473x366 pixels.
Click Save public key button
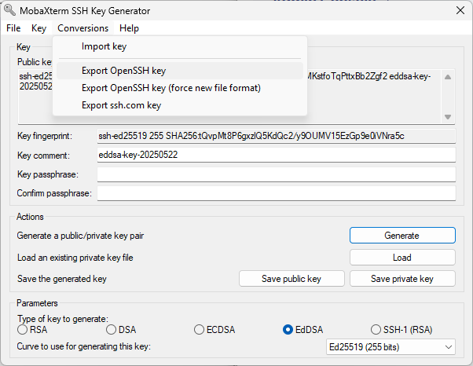pyautogui.click(x=291, y=279)
